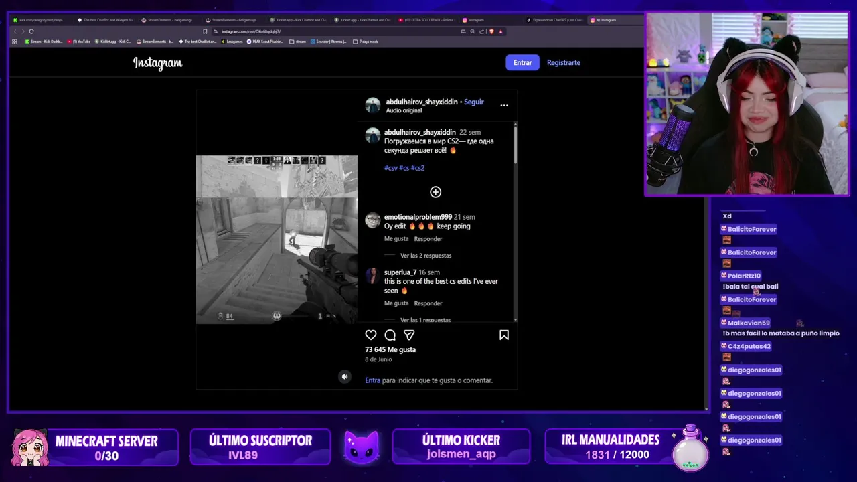The height and width of the screenshot is (482, 857).
Task: Open post options three-dots menu
Action: click(x=504, y=105)
